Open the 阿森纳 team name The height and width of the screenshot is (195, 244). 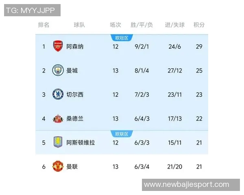pyautogui.click(x=75, y=46)
